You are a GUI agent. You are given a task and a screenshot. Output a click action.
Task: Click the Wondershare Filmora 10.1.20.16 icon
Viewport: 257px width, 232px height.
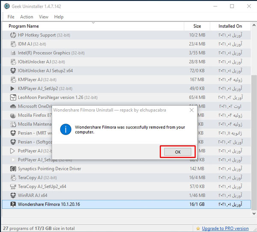click(13, 204)
